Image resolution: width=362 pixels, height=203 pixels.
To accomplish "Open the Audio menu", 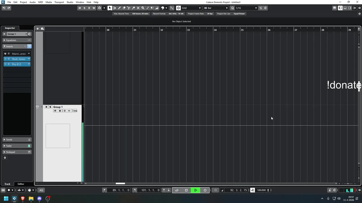I will 33,2.
